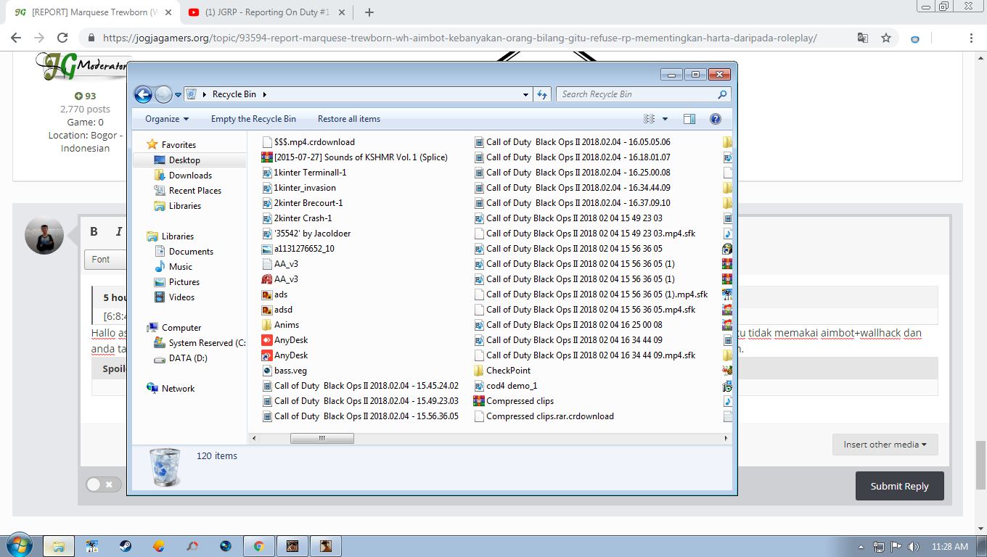Click the Recycle Bin breadcrumb arrow
This screenshot has width=987, height=557.
pyautogui.click(x=264, y=94)
